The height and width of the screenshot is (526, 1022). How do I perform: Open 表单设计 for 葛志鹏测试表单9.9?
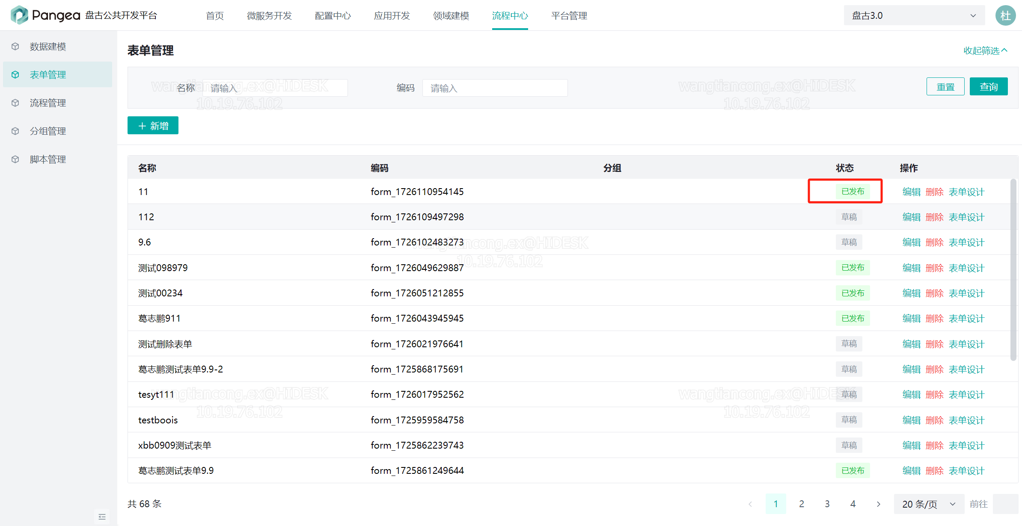[x=967, y=470]
